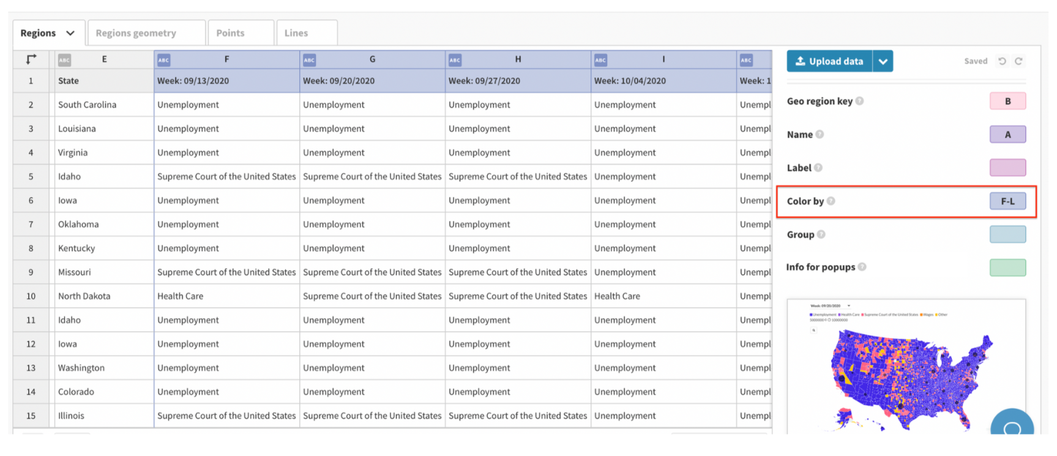
Task: Switch to the Regions geometry tab
Action: (146, 33)
